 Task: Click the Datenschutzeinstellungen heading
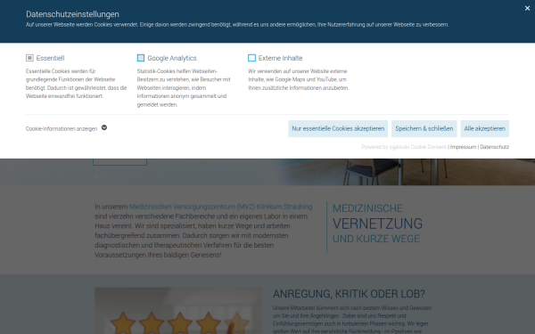(73, 14)
